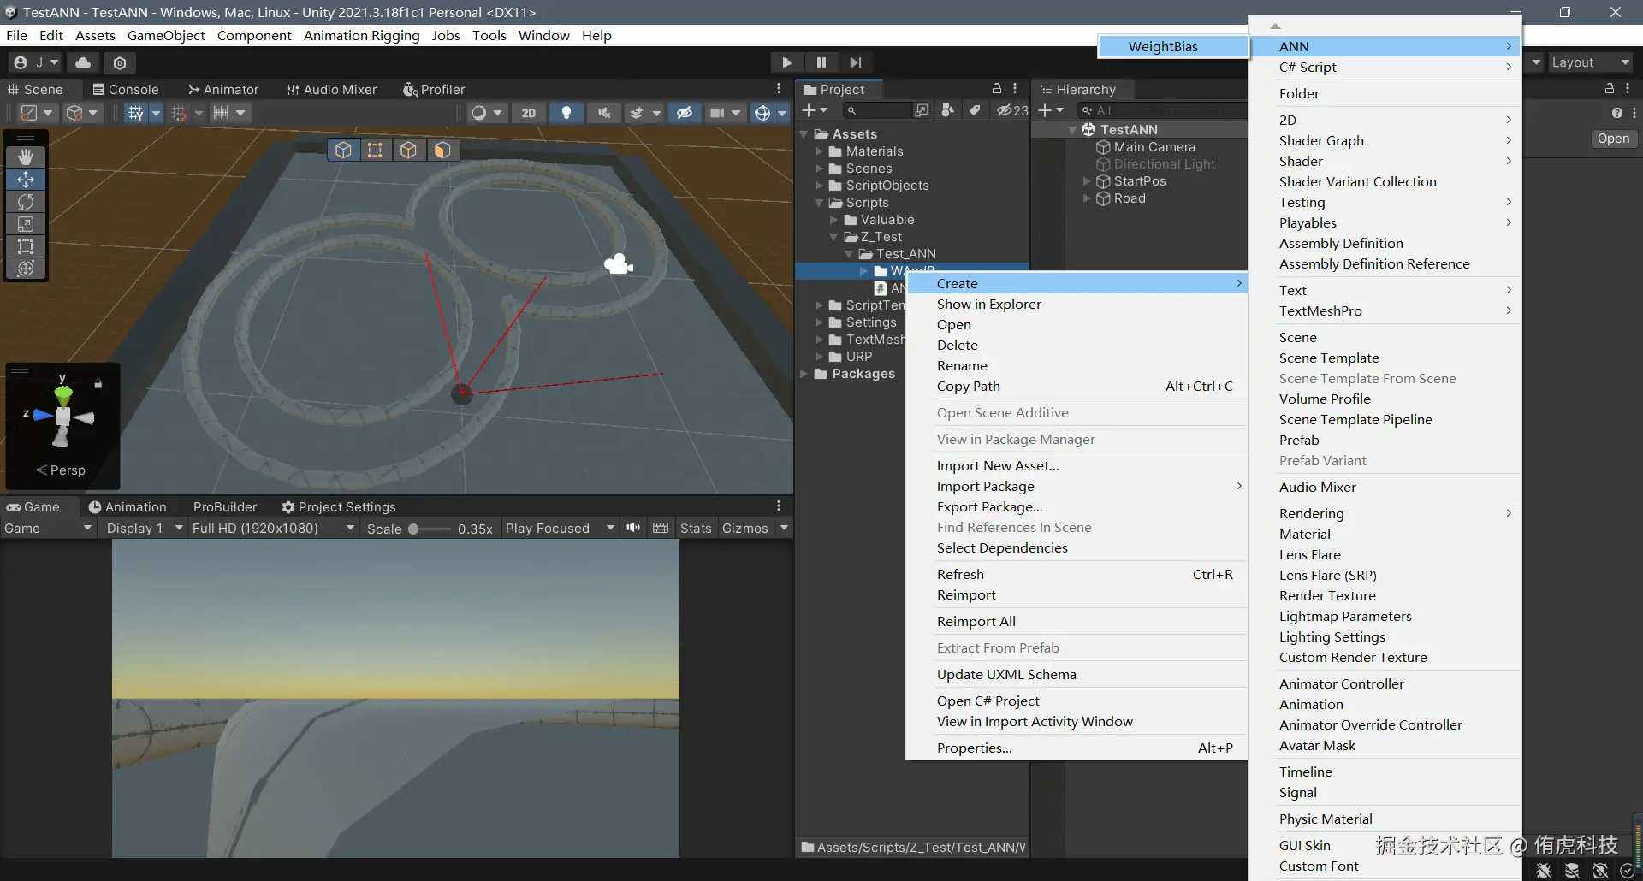Expand the Materials folder in Project

[819, 151]
